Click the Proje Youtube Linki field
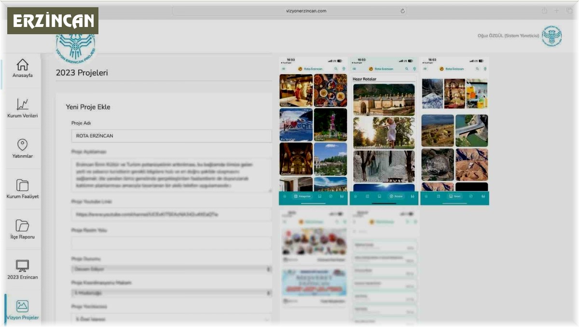Image resolution: width=579 pixels, height=327 pixels. (171, 214)
